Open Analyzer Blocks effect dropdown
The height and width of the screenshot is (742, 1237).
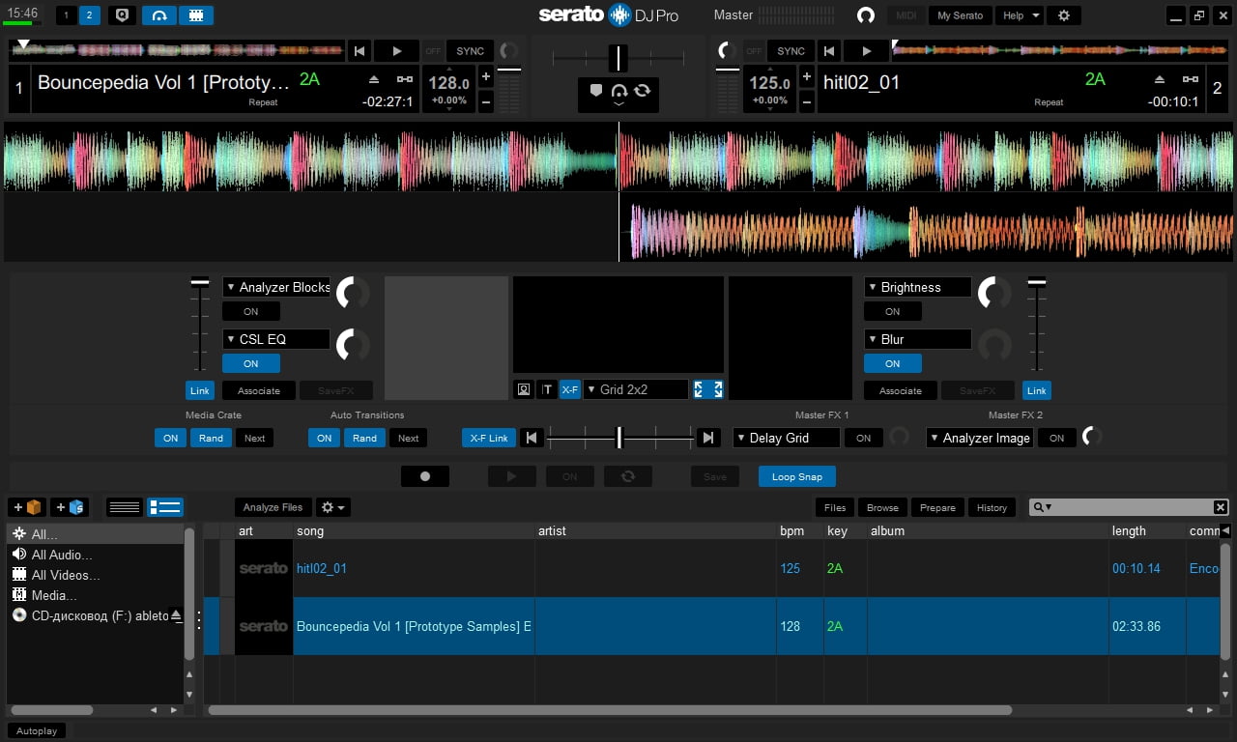[x=276, y=287]
